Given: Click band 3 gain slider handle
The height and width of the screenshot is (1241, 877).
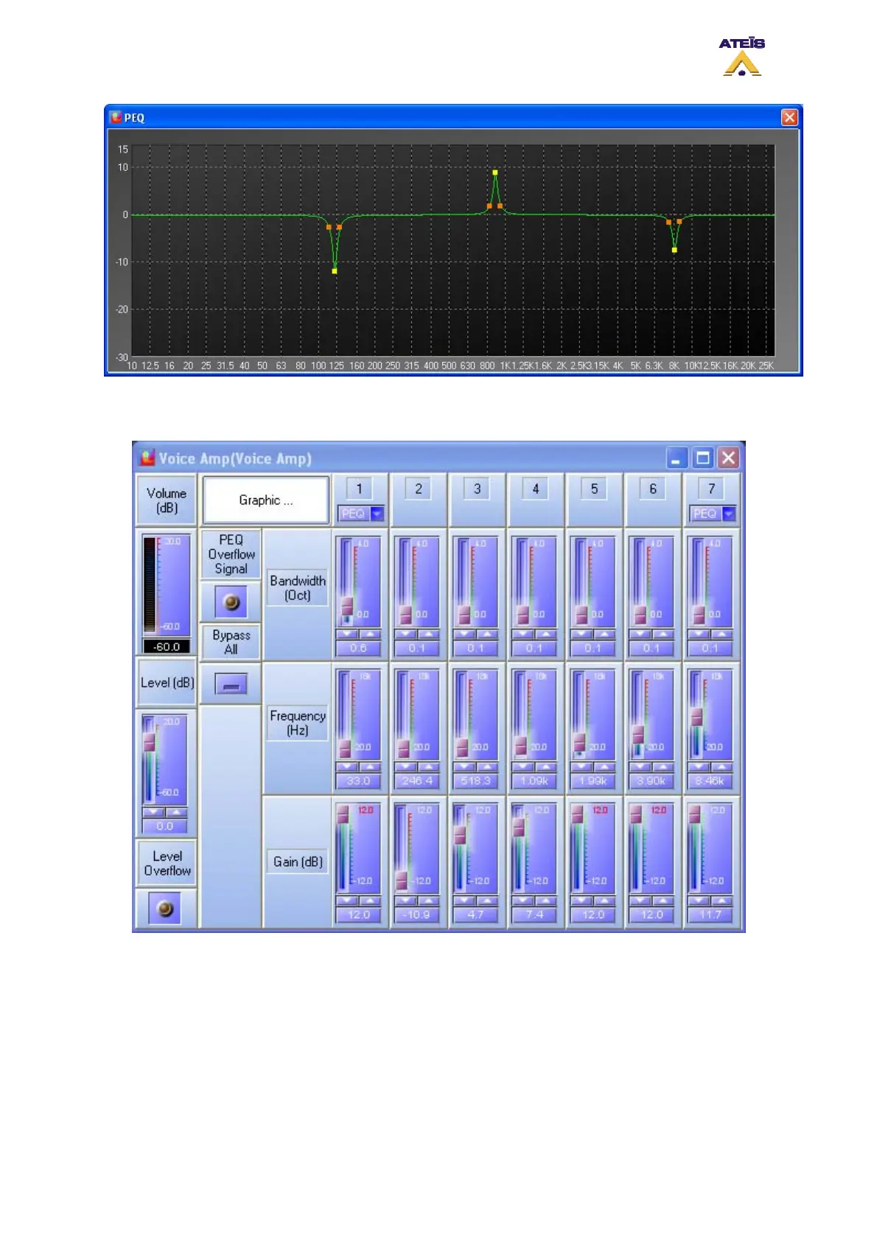Looking at the screenshot, I should [x=460, y=835].
